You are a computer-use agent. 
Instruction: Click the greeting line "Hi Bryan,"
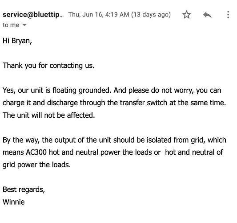17,41
